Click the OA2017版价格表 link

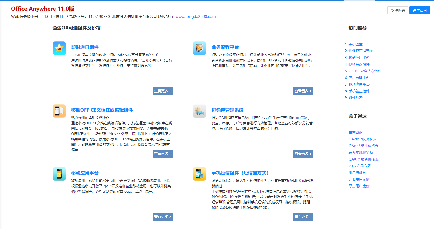click(362, 139)
